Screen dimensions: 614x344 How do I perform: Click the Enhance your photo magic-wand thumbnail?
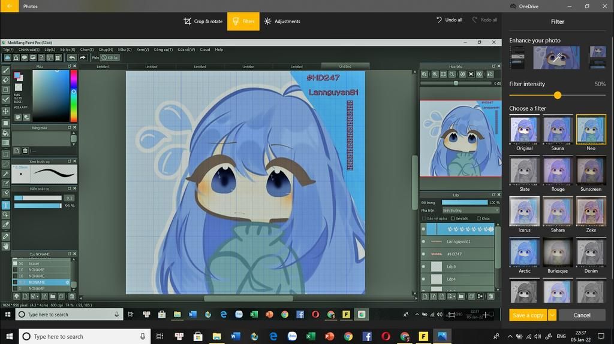[556, 57]
